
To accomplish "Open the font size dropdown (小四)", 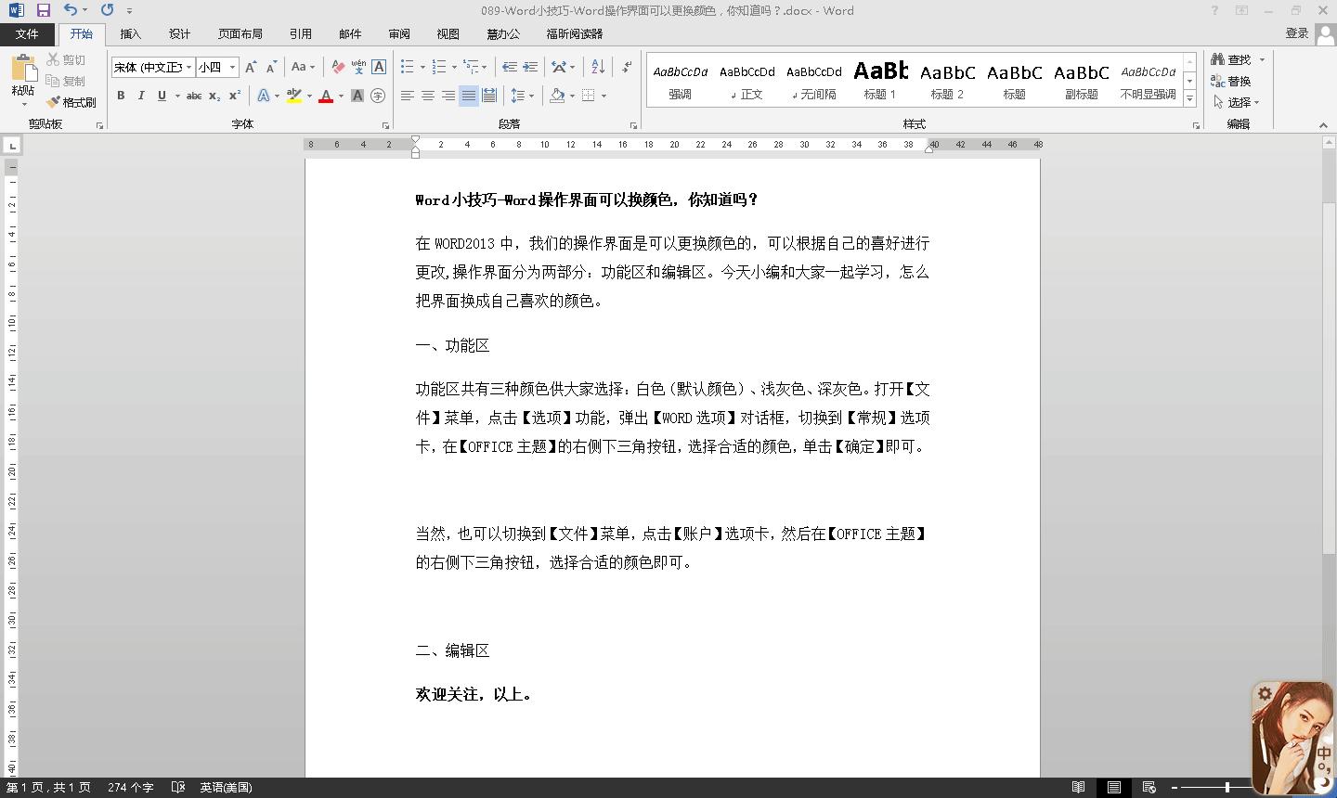I will pyautogui.click(x=232, y=67).
